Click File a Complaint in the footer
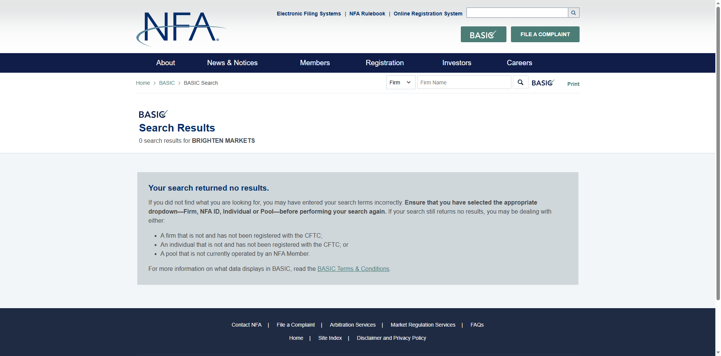The width and height of the screenshot is (721, 356). [x=296, y=325]
